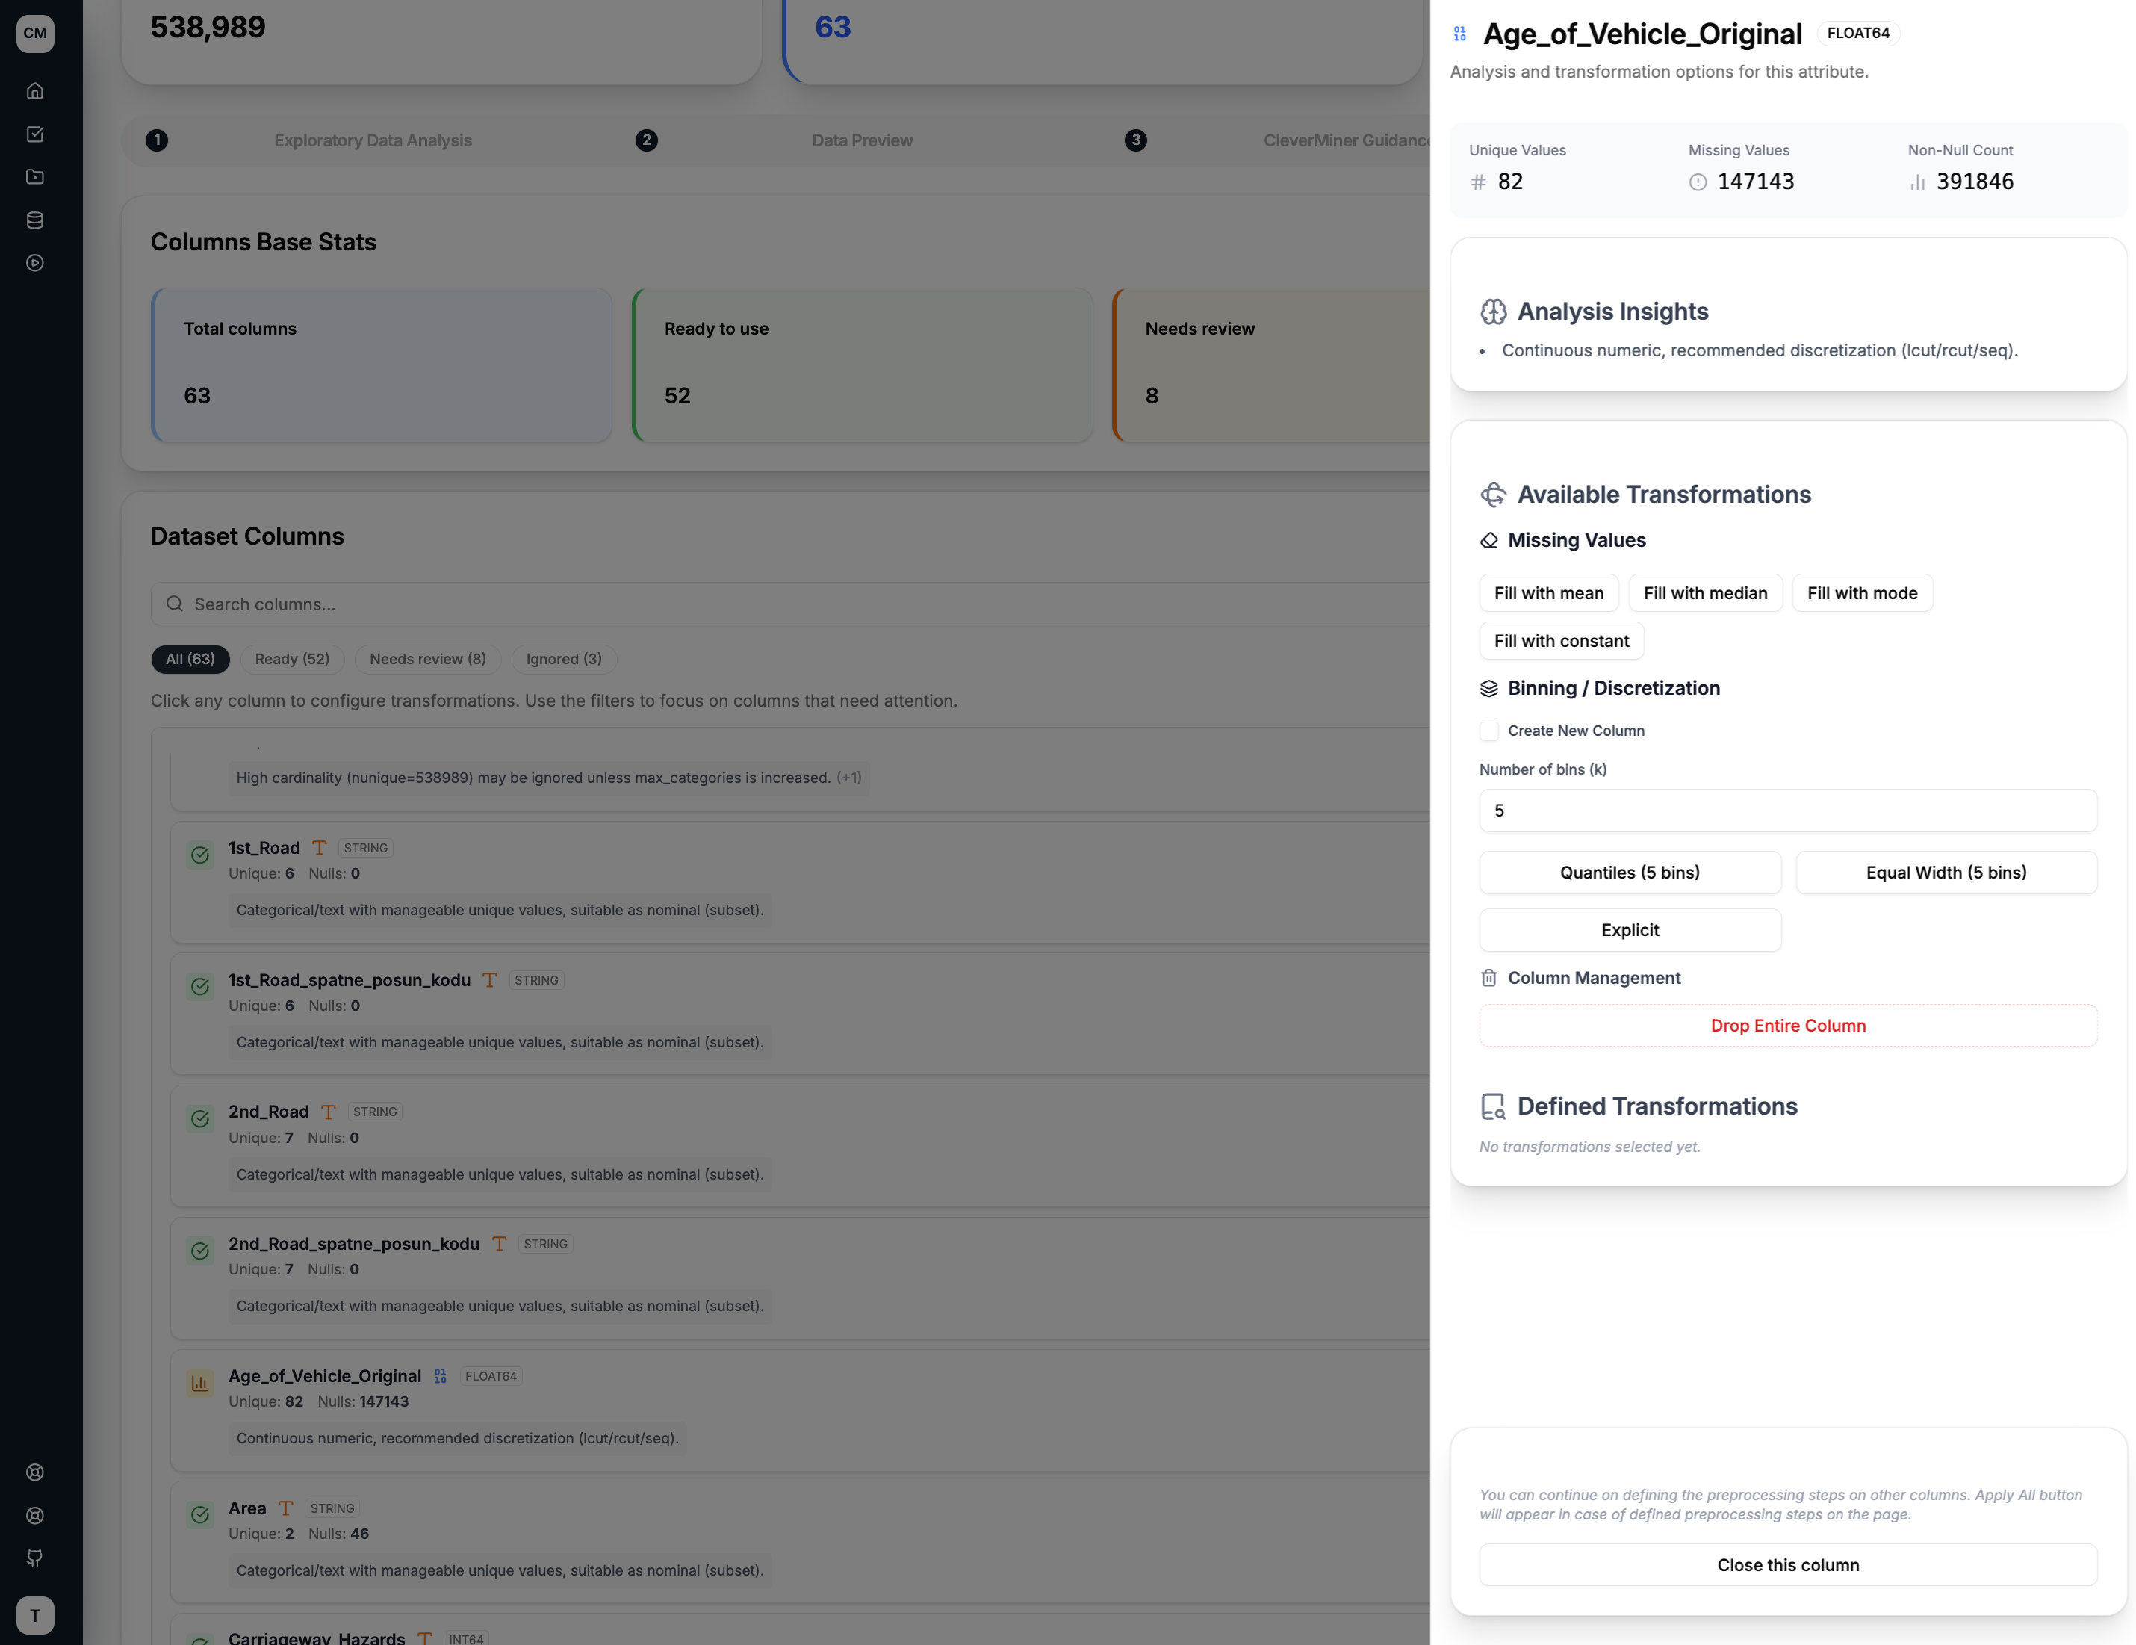The height and width of the screenshot is (1645, 2136).
Task: Click Quantiles (5 bins) button
Action: click(1630, 873)
